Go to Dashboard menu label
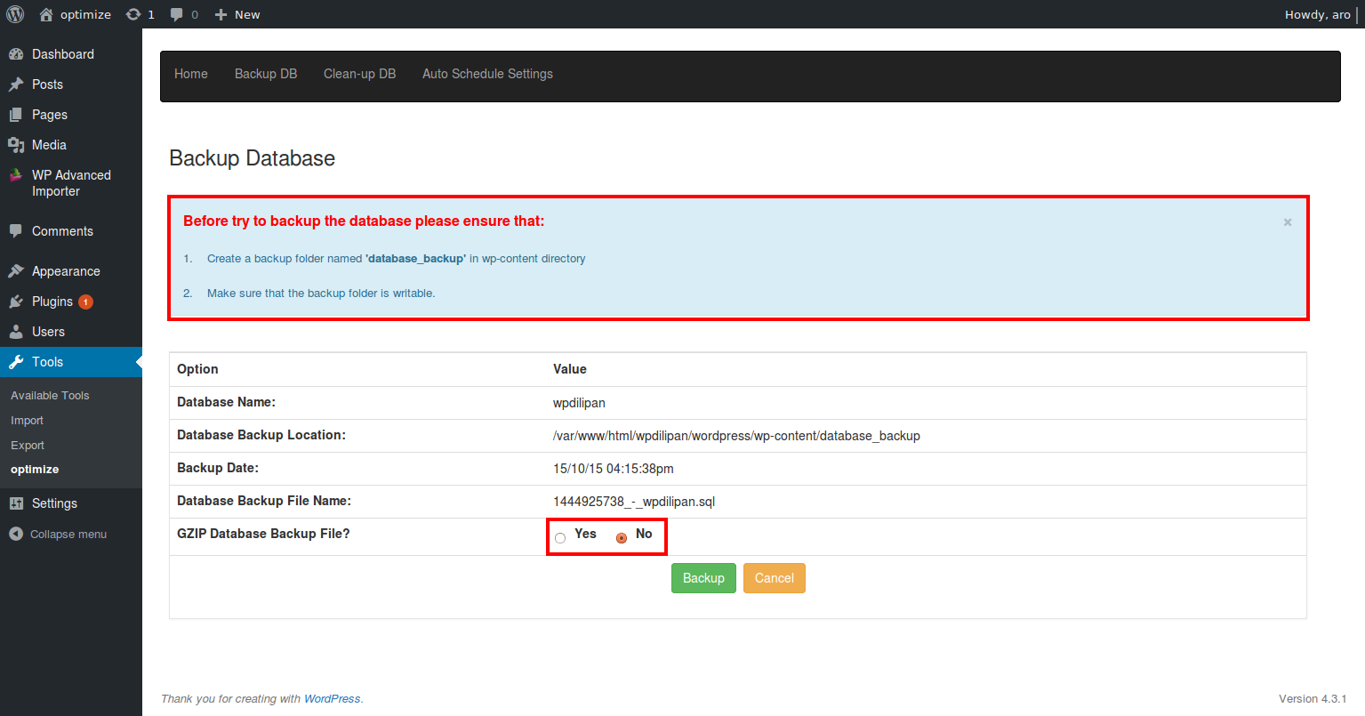Viewport: 1365px width, 716px height. click(63, 54)
